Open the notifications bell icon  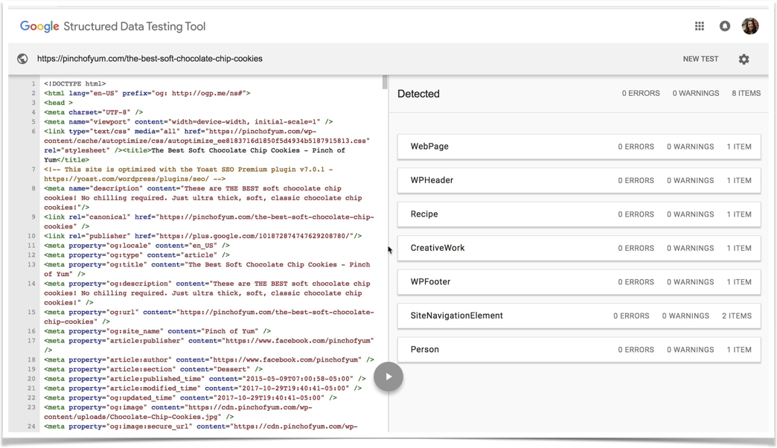pyautogui.click(x=724, y=26)
